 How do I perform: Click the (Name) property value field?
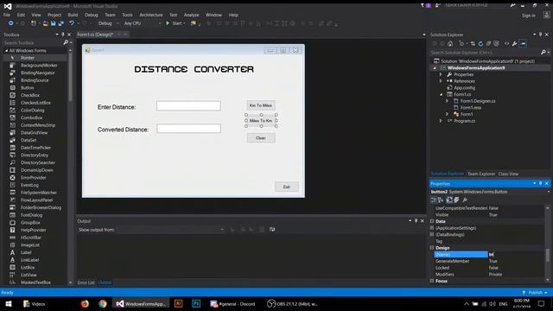pos(516,255)
